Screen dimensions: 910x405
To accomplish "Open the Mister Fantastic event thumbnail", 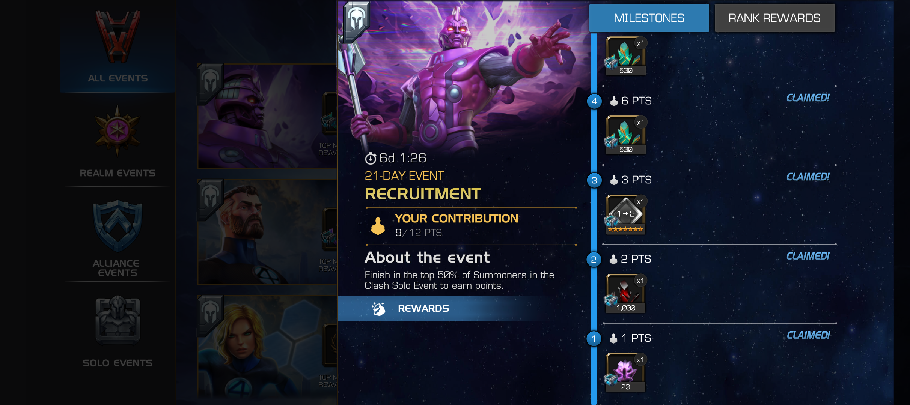I will pyautogui.click(x=267, y=232).
